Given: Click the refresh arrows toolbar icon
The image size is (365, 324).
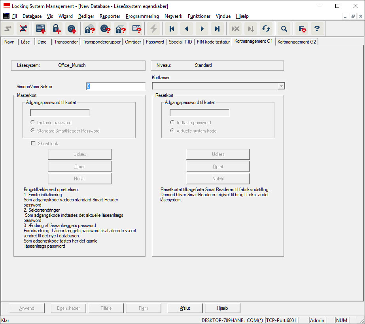Looking at the screenshot, I should pos(266,28).
